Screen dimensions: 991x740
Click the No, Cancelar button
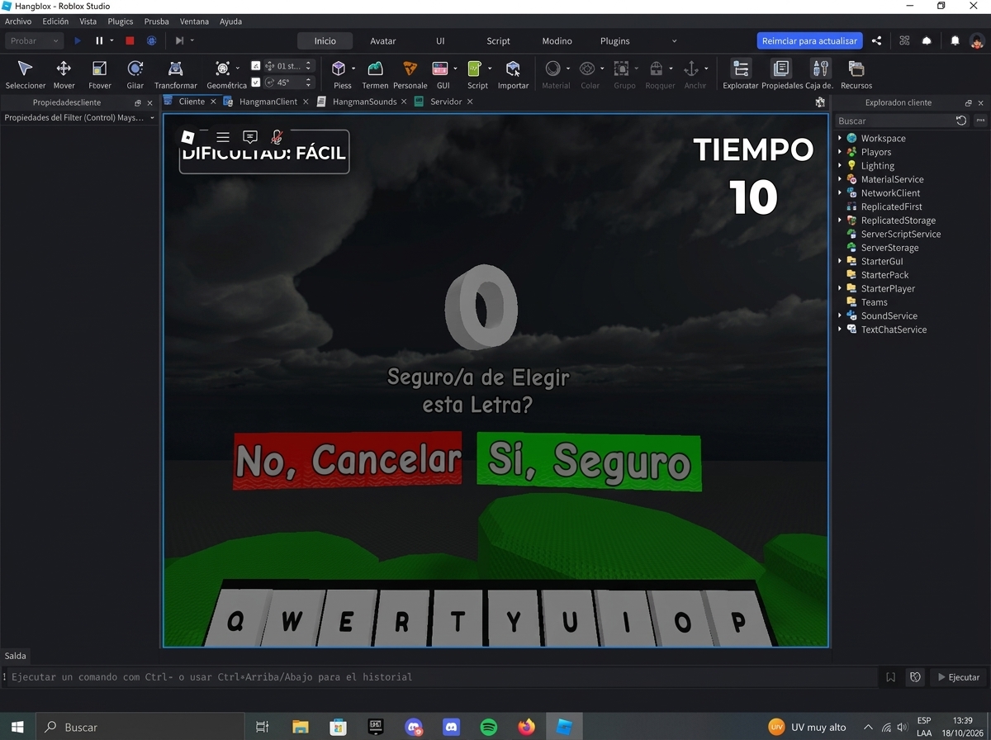348,460
